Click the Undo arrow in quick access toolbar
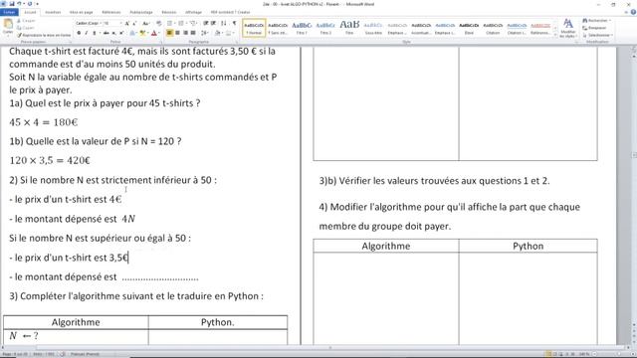This screenshot has height=358, width=637. [x=19, y=4]
